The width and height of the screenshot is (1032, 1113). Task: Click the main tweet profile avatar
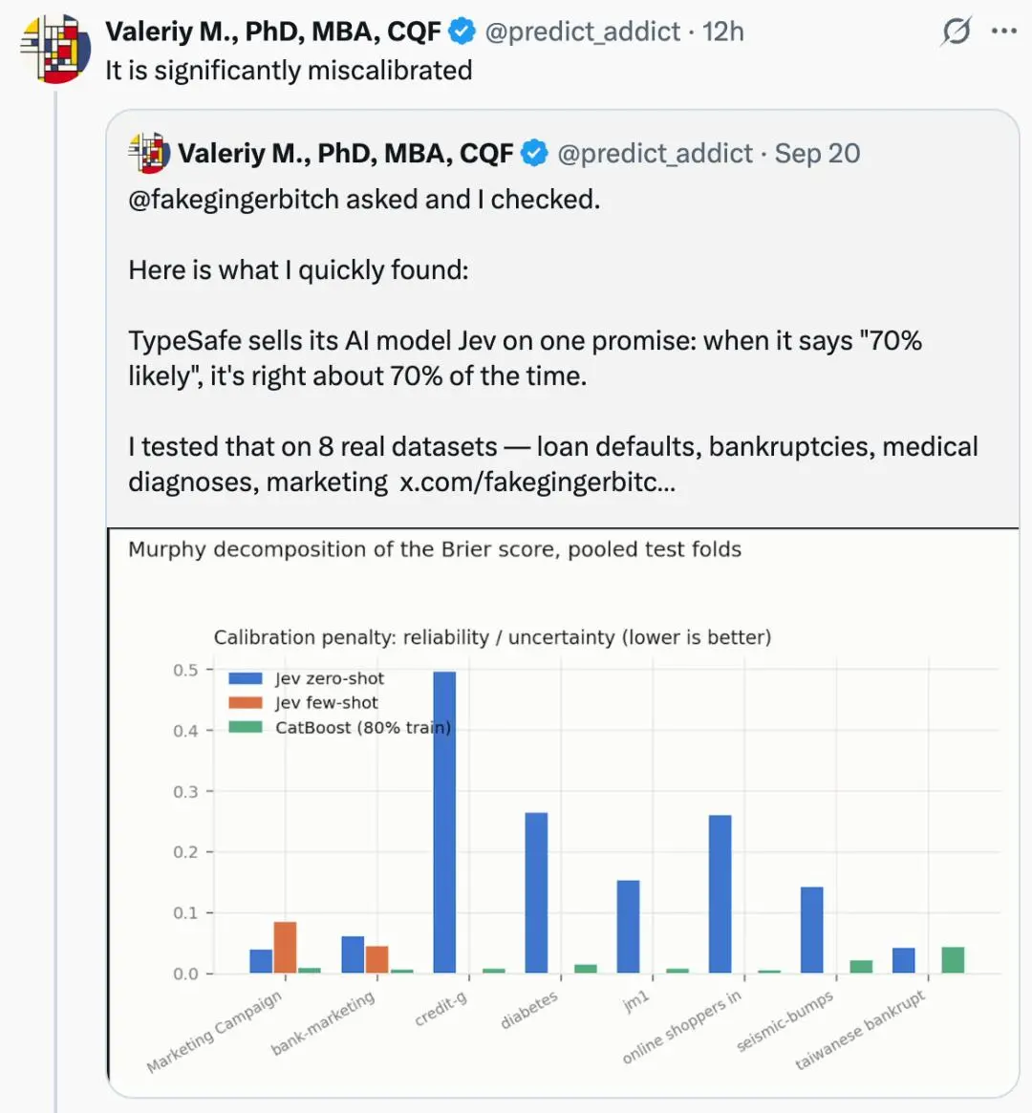pos(56,49)
